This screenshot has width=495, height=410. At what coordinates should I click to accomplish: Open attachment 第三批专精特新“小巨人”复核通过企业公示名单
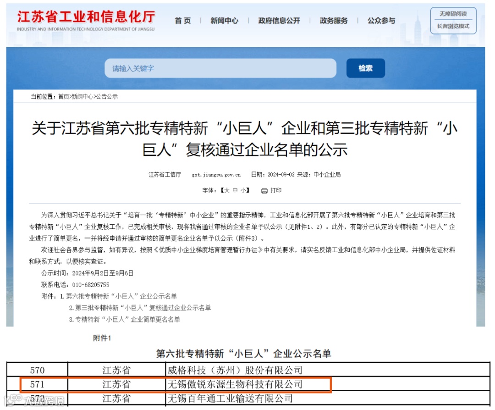click(x=143, y=308)
